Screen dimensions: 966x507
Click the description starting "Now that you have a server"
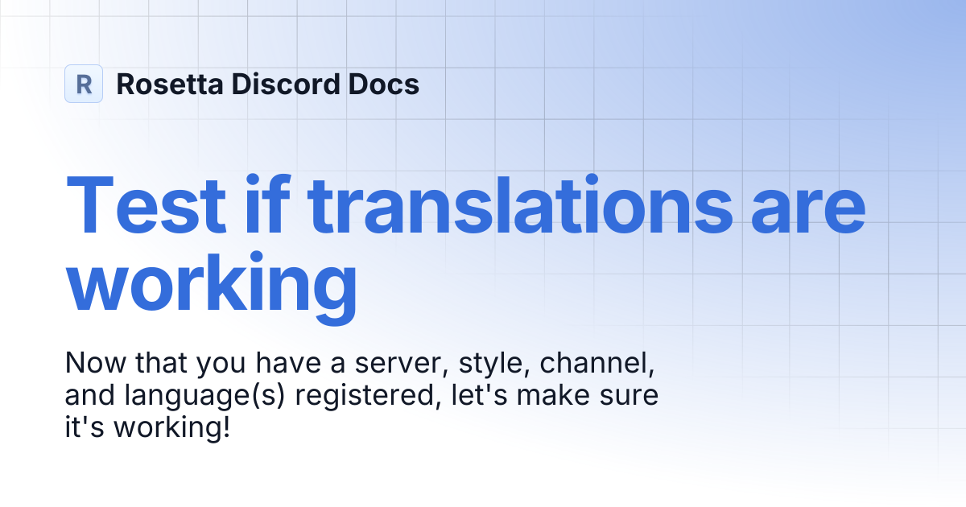361,395
